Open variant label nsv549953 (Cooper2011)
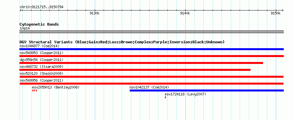293x120 pixels. (x=41, y=53)
